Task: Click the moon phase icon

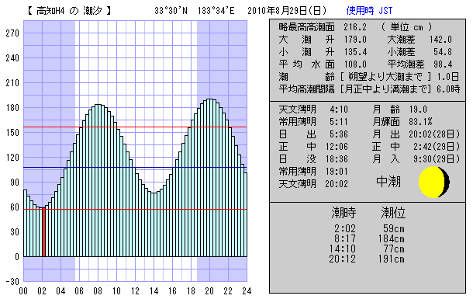Action: click(x=434, y=182)
